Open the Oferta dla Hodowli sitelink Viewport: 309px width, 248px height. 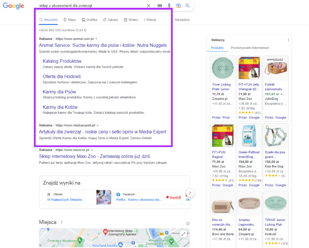pos(62,77)
